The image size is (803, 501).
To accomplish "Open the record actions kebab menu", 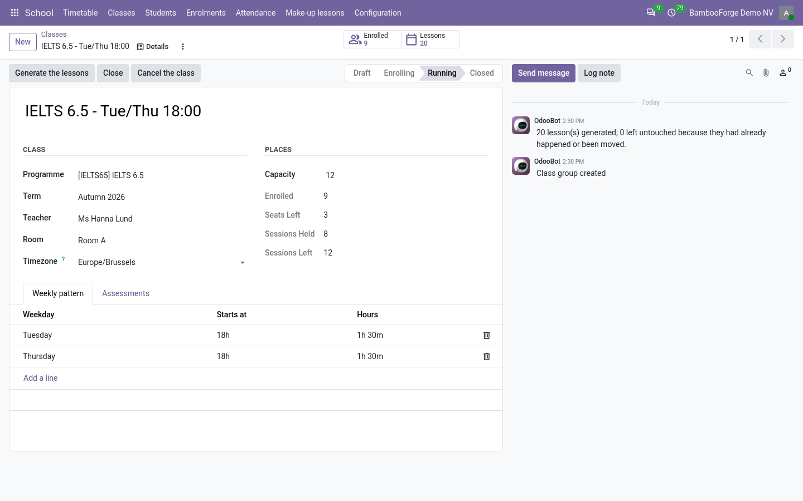I will pyautogui.click(x=183, y=47).
